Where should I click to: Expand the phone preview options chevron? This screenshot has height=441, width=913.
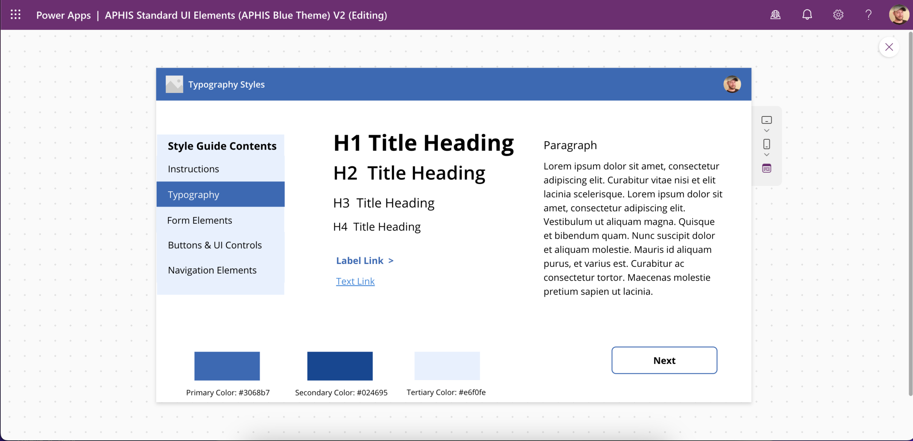pyautogui.click(x=766, y=155)
